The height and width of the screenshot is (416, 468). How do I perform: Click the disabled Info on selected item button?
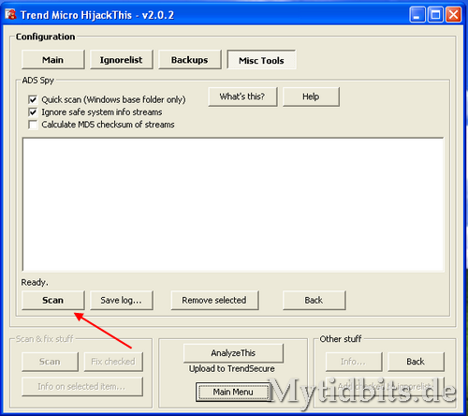(x=82, y=387)
